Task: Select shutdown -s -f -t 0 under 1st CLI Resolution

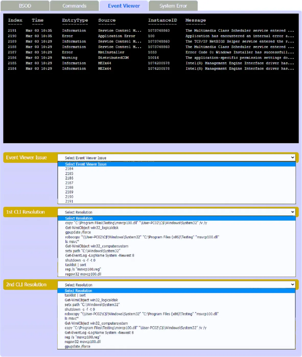Action: (x=177, y=260)
